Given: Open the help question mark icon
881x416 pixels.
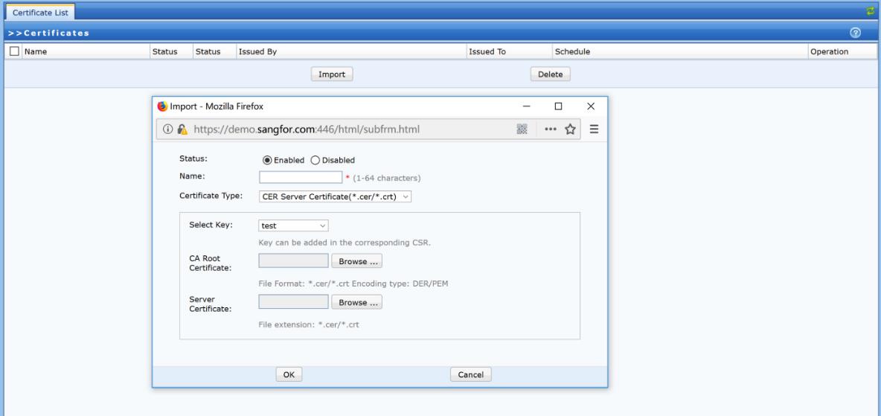Looking at the screenshot, I should pyautogui.click(x=855, y=33).
